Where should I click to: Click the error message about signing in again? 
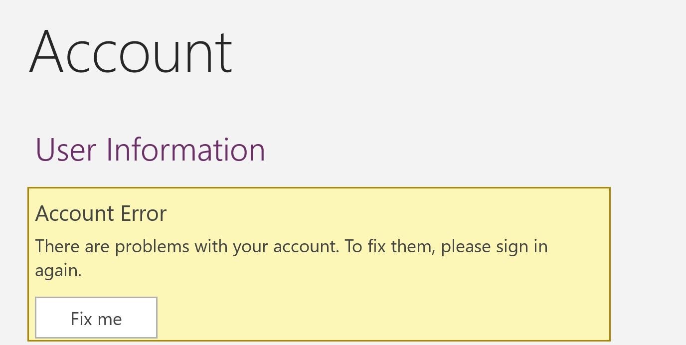coord(292,259)
